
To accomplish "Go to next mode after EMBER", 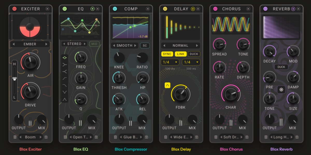I will [46, 44].
